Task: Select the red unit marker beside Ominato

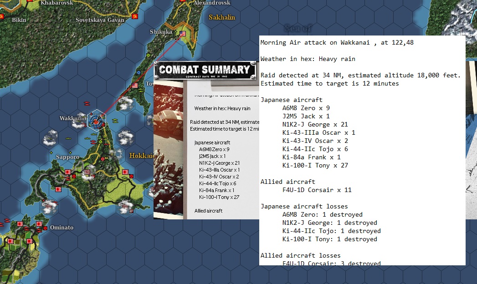Action: click(45, 228)
